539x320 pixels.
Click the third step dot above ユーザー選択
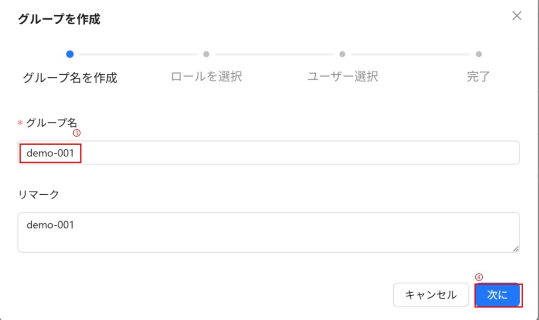(342, 54)
